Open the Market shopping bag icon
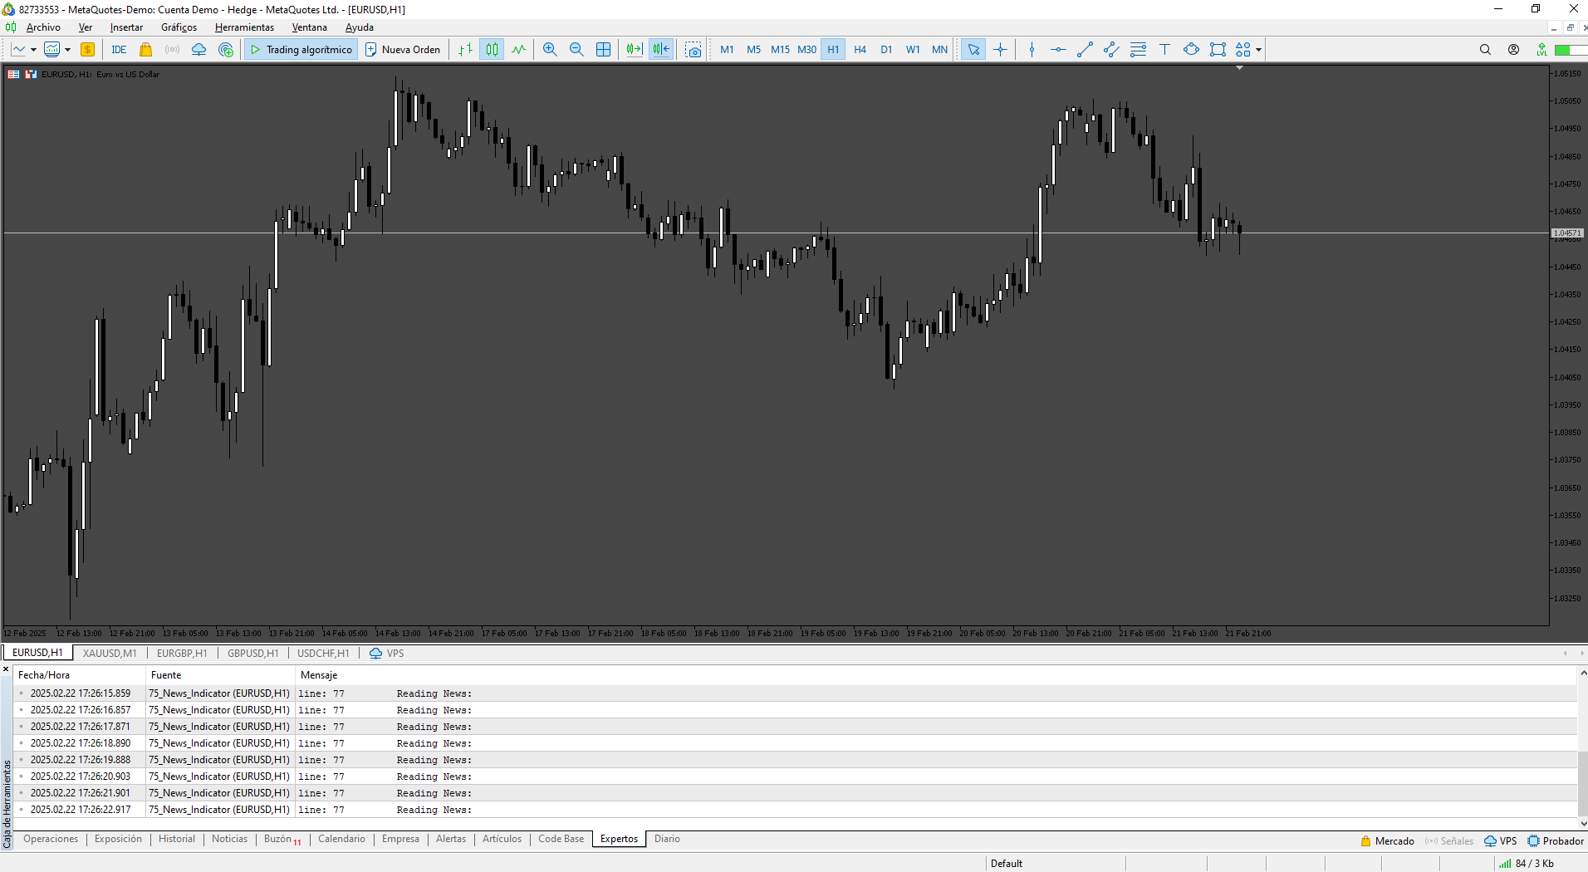The width and height of the screenshot is (1588, 872). point(146,50)
